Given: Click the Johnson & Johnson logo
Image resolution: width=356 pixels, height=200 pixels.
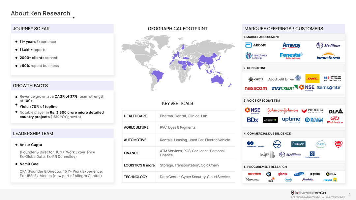Looking at the screenshot, I should tap(282, 111).
